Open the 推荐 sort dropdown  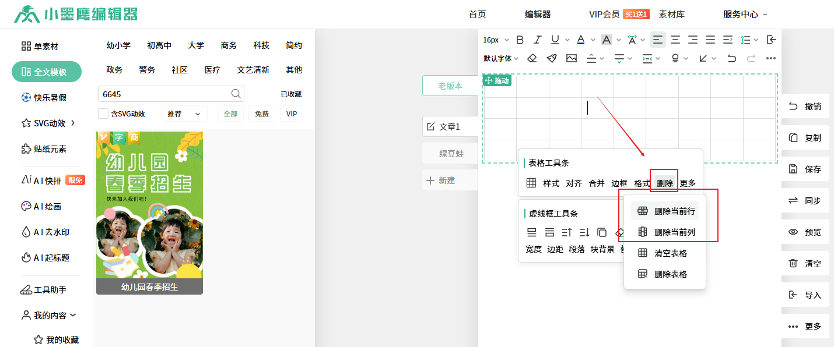[184, 114]
